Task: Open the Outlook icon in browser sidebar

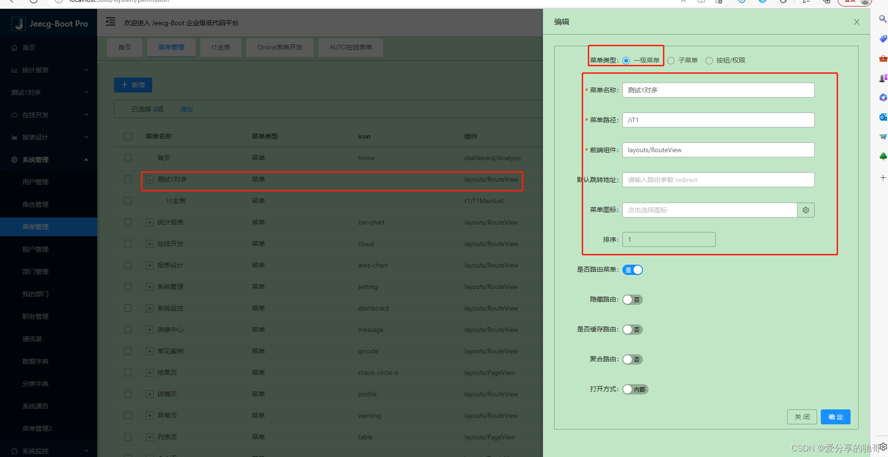Action: tap(882, 117)
